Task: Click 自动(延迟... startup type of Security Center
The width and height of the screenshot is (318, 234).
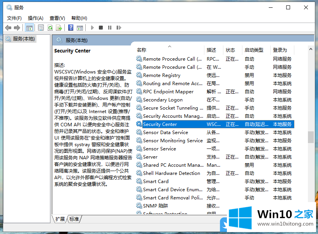Action: [x=256, y=124]
